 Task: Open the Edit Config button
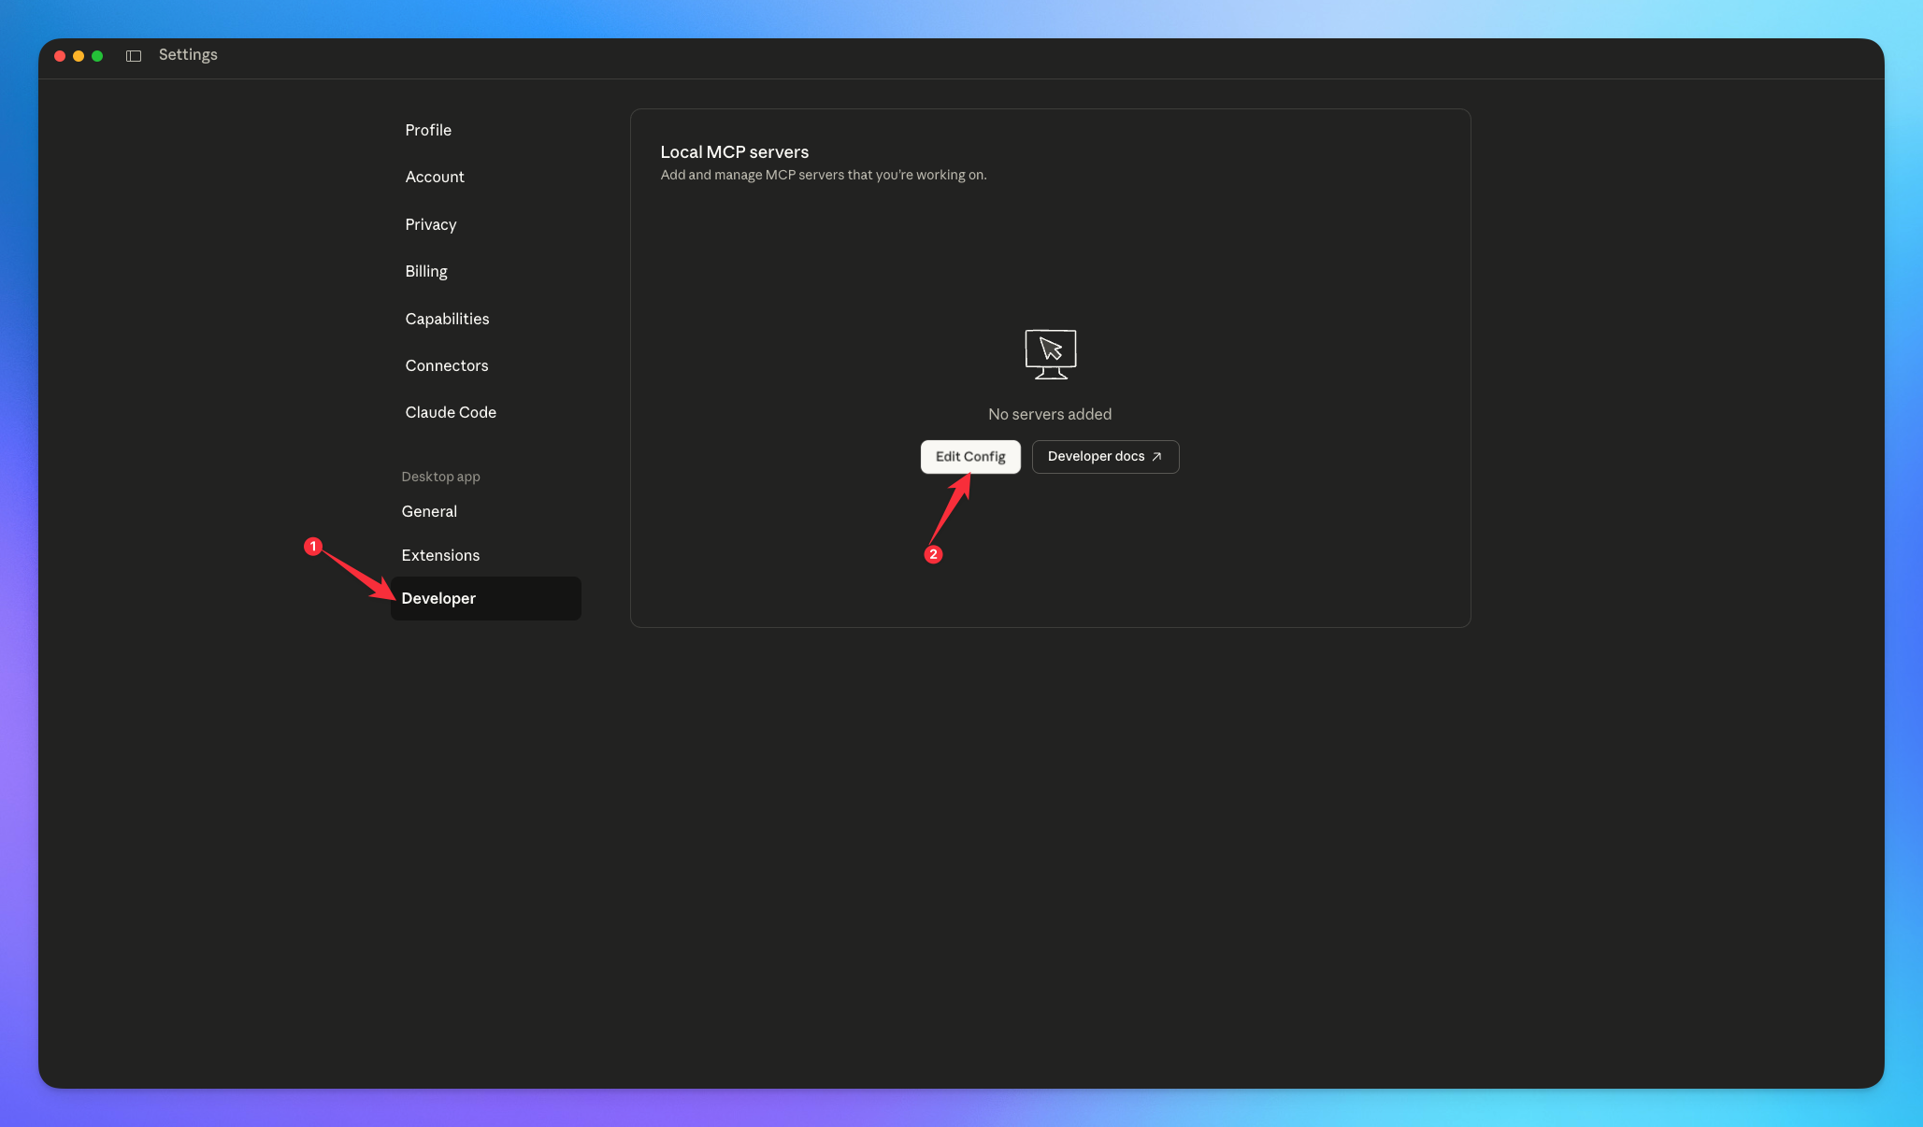tap(970, 457)
